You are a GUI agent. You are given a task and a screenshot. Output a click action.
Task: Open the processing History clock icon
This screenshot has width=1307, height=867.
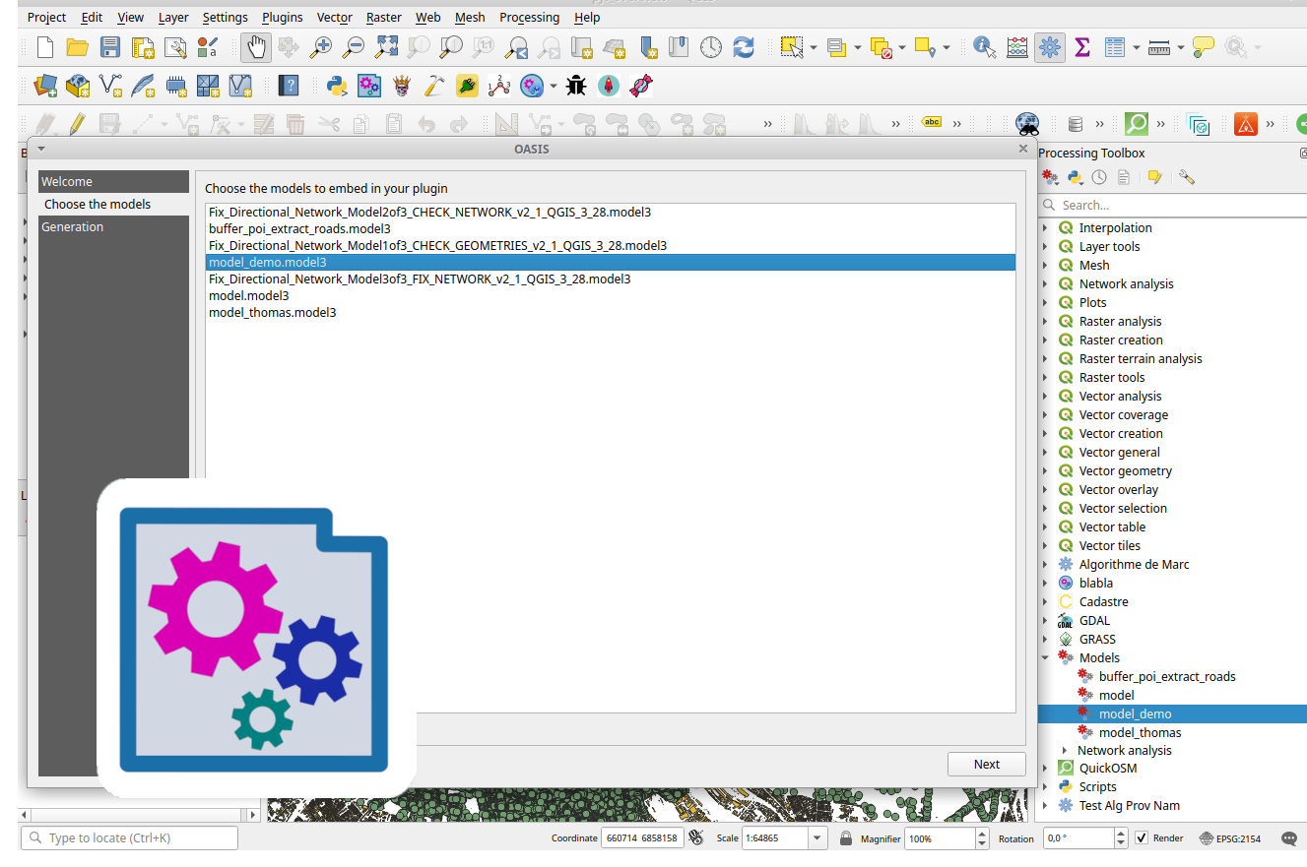tap(1100, 177)
